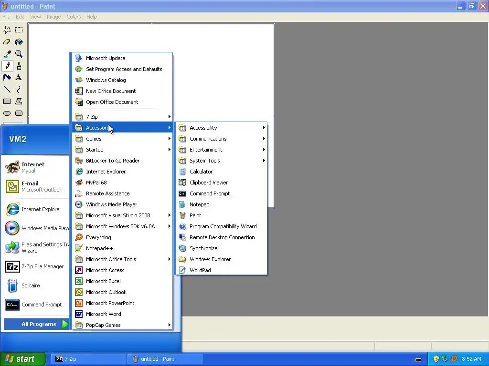Open Set Program Access and Defaults
The height and width of the screenshot is (366, 489).
click(122, 69)
